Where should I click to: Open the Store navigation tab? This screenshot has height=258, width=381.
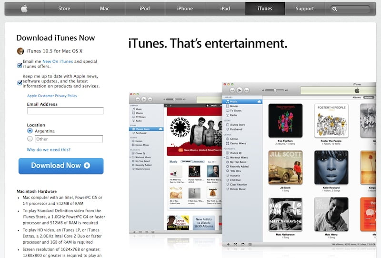click(x=64, y=9)
